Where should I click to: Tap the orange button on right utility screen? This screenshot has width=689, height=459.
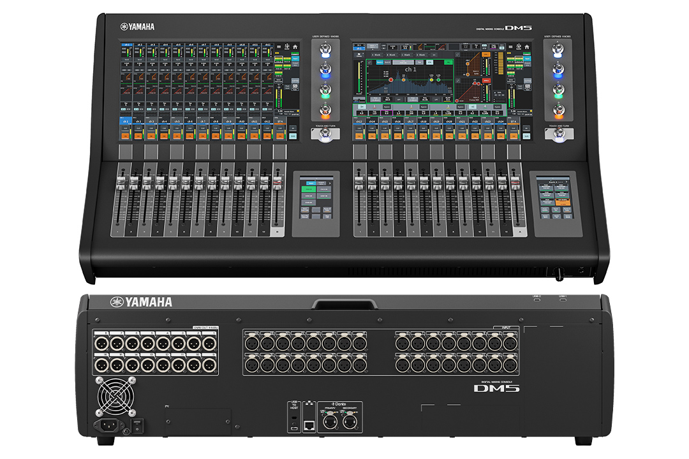tap(563, 202)
